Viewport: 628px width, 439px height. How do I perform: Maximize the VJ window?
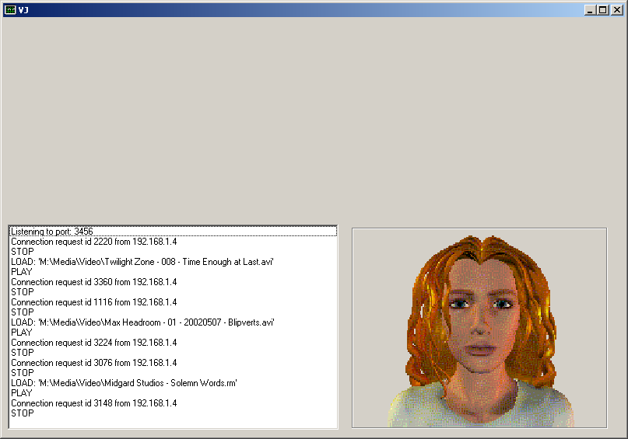tap(603, 10)
